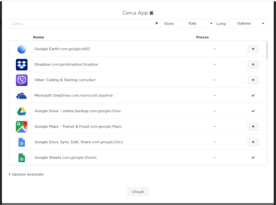
Task: Click the Cerca App dialog title
Action: pos(138,13)
